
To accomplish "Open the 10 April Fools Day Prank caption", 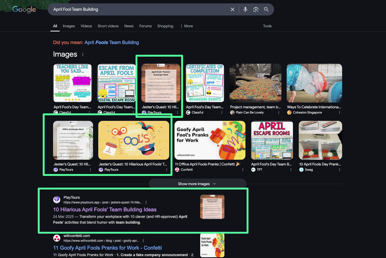I will click(320, 164).
